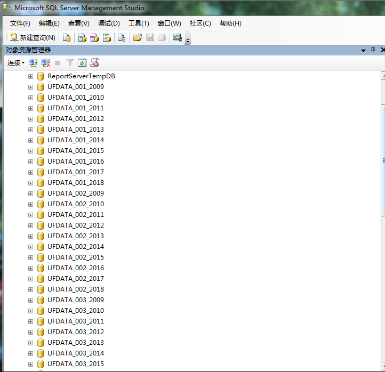This screenshot has height=372, width=385.
Task: Select the UFDATA_002_2015 tree row
Action: click(x=76, y=257)
